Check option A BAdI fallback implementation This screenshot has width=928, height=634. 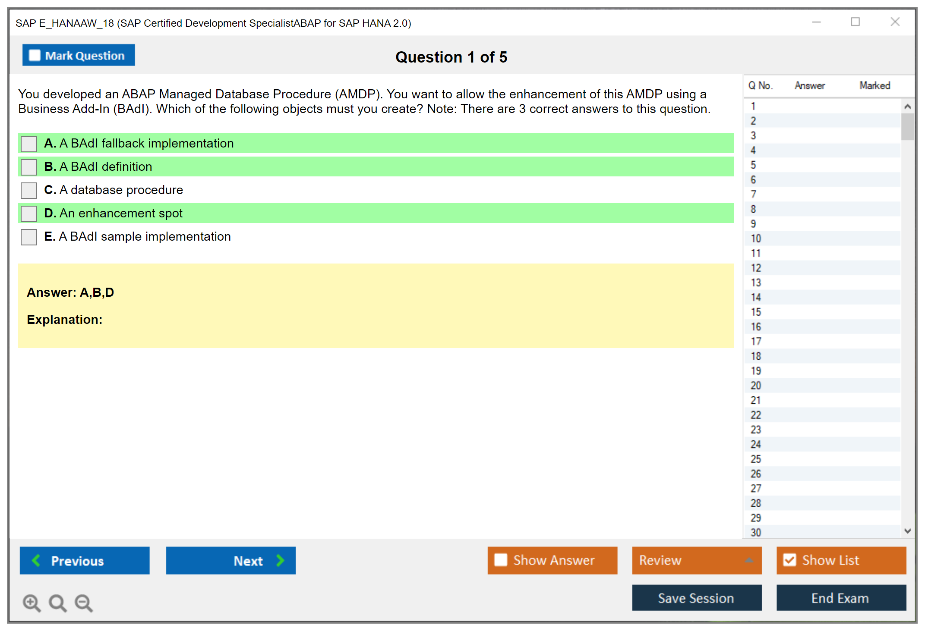(29, 144)
